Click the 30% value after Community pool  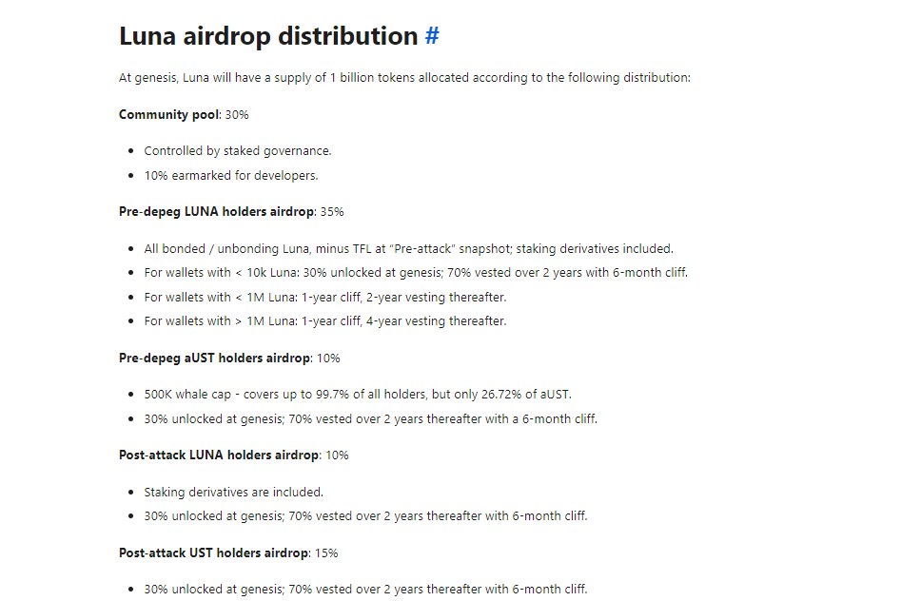(237, 114)
